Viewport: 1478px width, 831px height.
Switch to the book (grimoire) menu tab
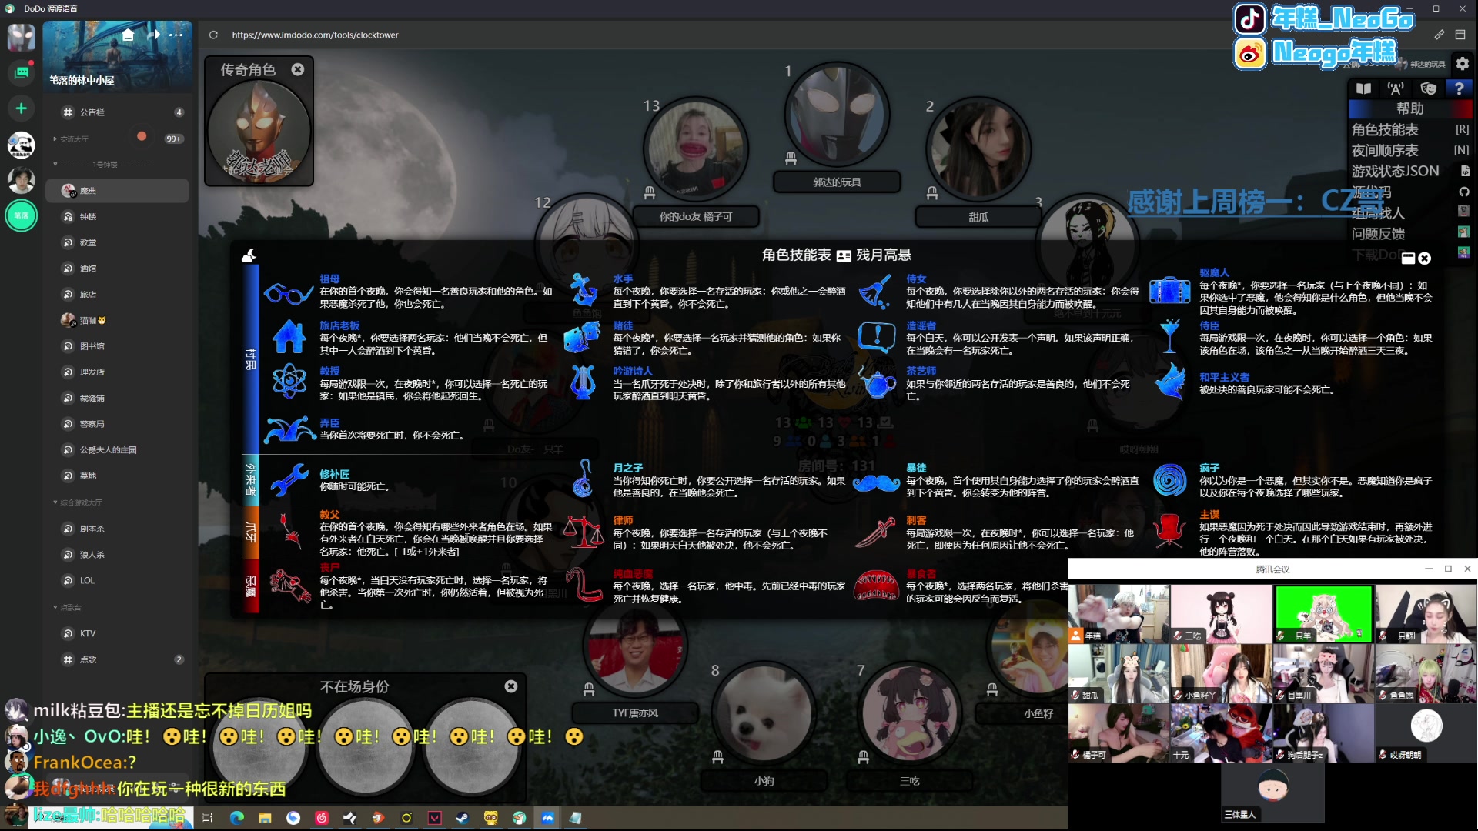pyautogui.click(x=1363, y=88)
